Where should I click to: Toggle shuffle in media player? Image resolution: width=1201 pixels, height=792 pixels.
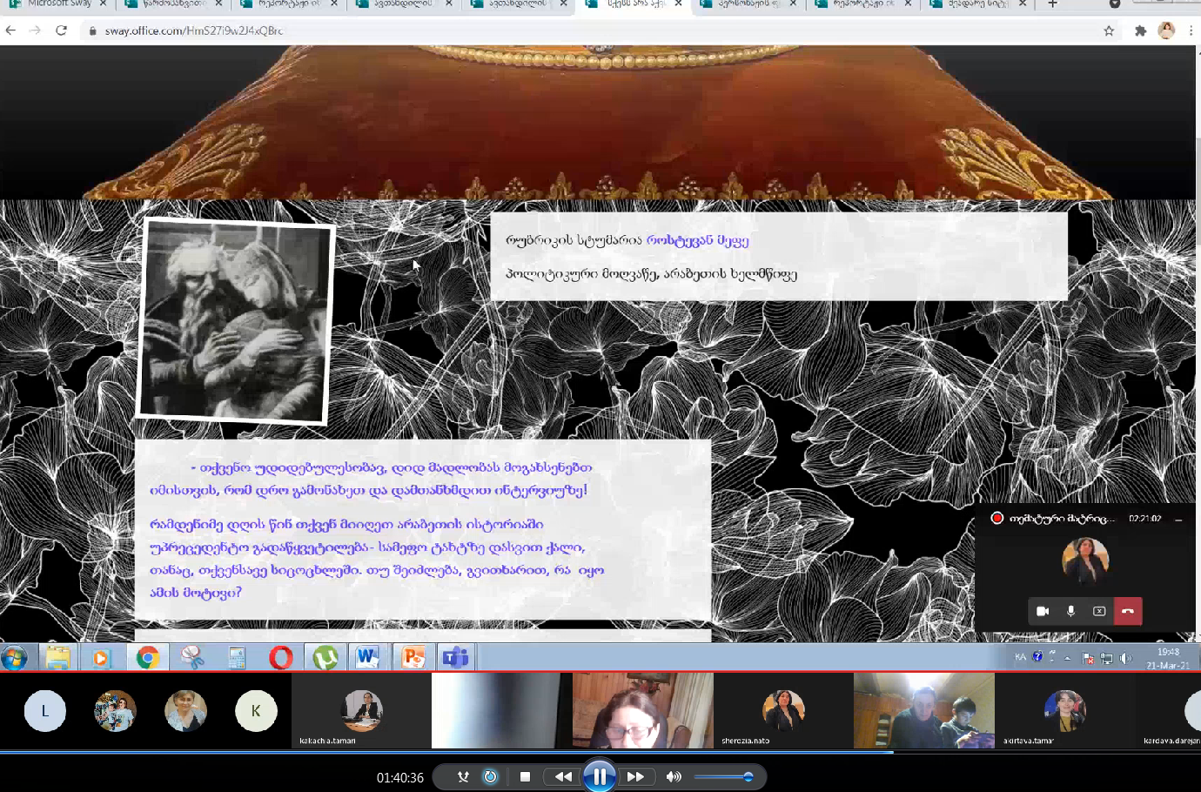coord(463,776)
